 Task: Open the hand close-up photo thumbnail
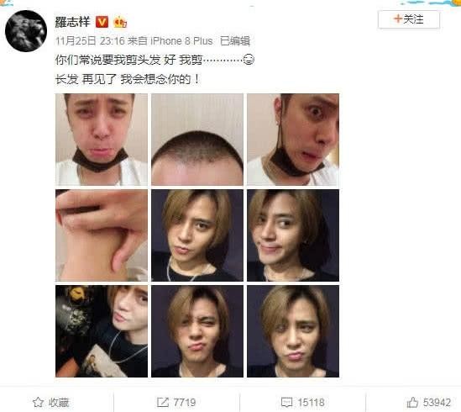[102, 235]
